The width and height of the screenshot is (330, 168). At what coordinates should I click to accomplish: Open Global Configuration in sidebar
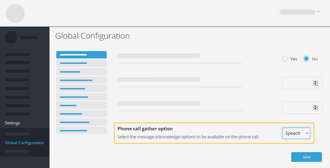(x=24, y=143)
